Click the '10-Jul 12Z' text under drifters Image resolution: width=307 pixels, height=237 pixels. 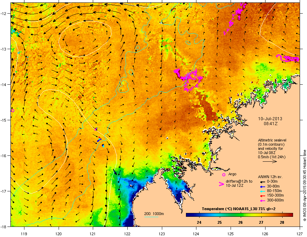(234, 185)
